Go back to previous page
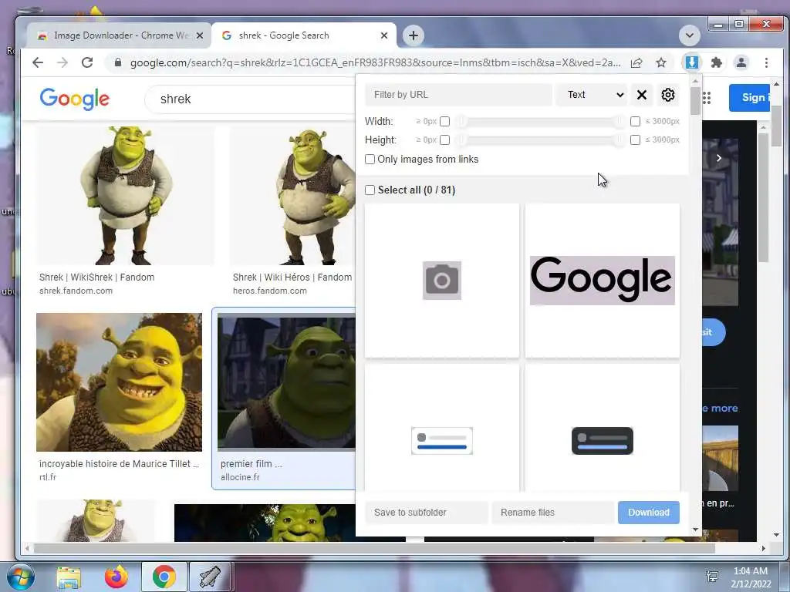 pos(38,62)
